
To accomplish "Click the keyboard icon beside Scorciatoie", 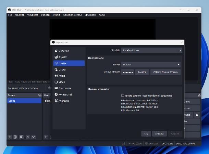I will pyautogui.click(x=56, y=88).
